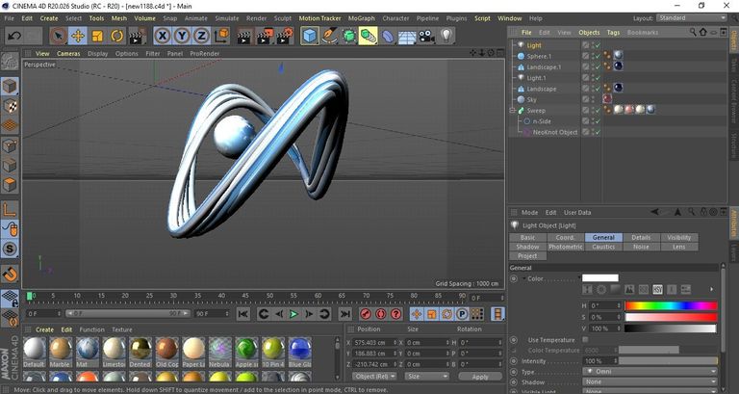
Task: Play the animation forwards
Action: (293, 314)
